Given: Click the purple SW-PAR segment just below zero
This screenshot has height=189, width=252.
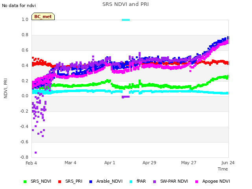Looking at the screenshot, I should click(126, 97).
